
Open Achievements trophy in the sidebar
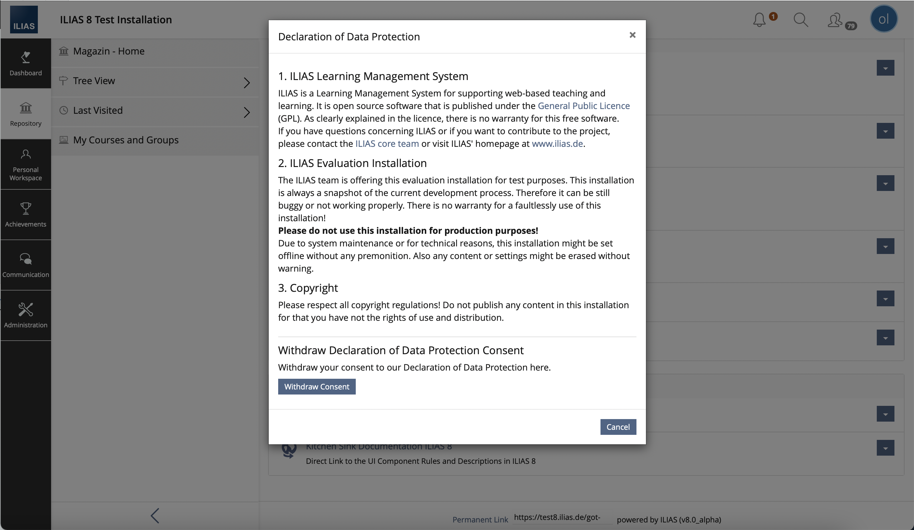point(26,215)
